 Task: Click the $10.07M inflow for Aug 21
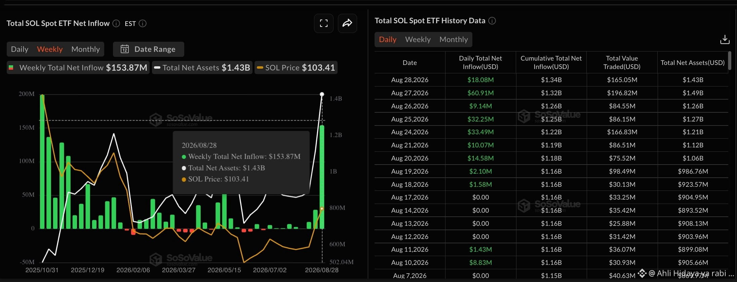tap(480, 145)
